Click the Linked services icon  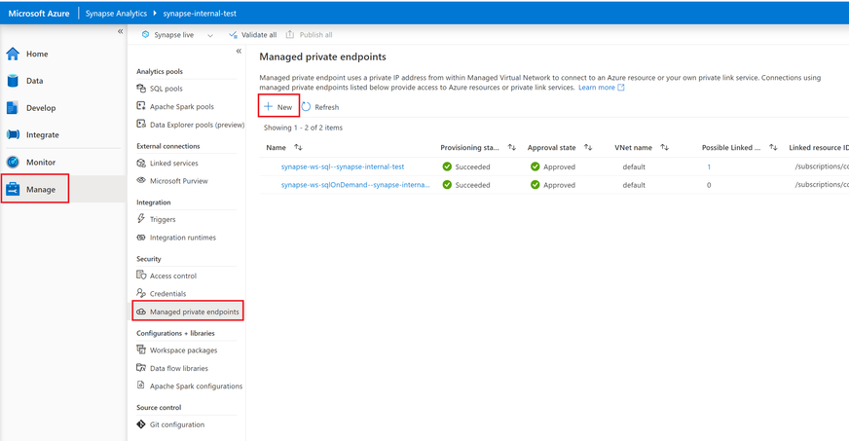[x=141, y=163]
